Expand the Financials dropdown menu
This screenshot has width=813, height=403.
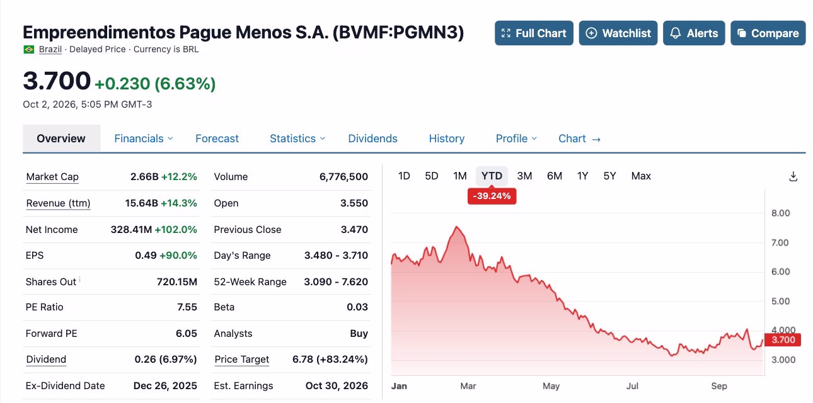point(143,139)
